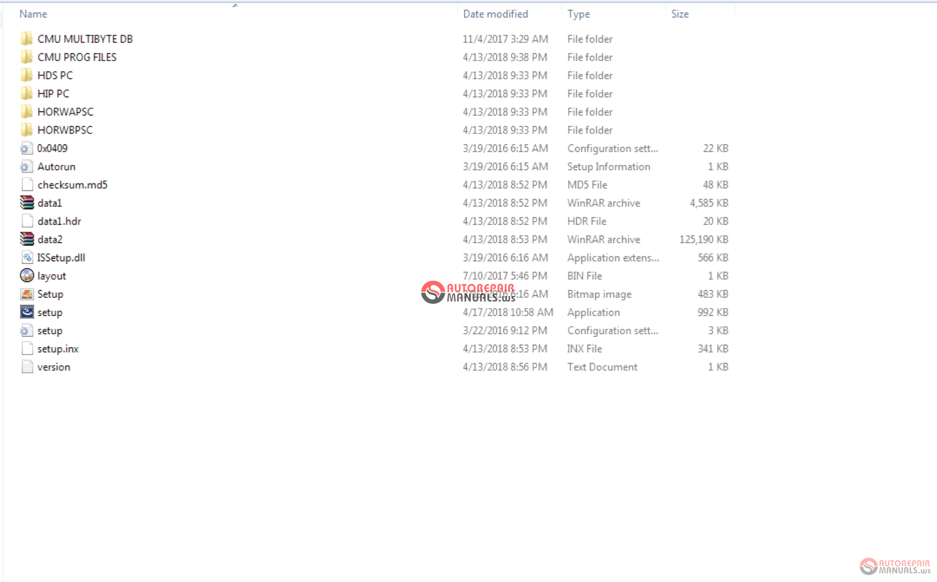Click the 'Application extens...' type cell
The width and height of the screenshot is (937, 582).
pos(613,257)
